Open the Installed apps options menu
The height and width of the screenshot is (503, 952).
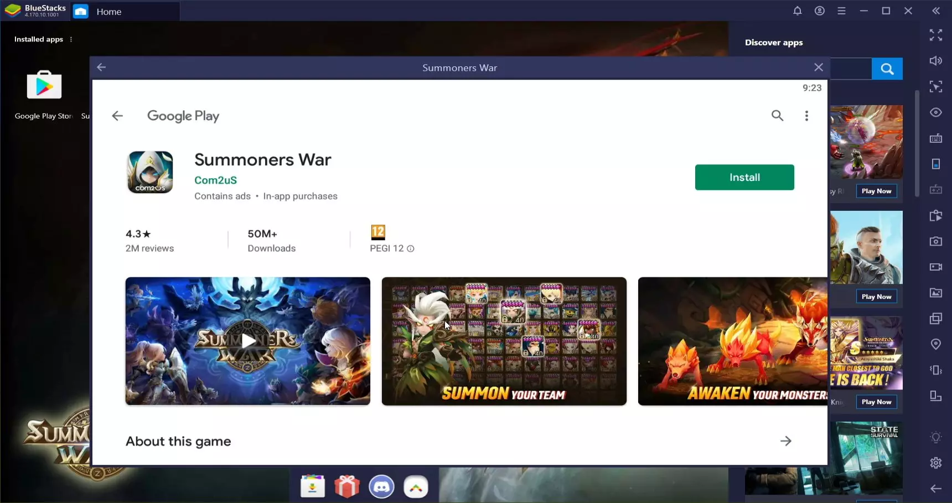click(71, 39)
